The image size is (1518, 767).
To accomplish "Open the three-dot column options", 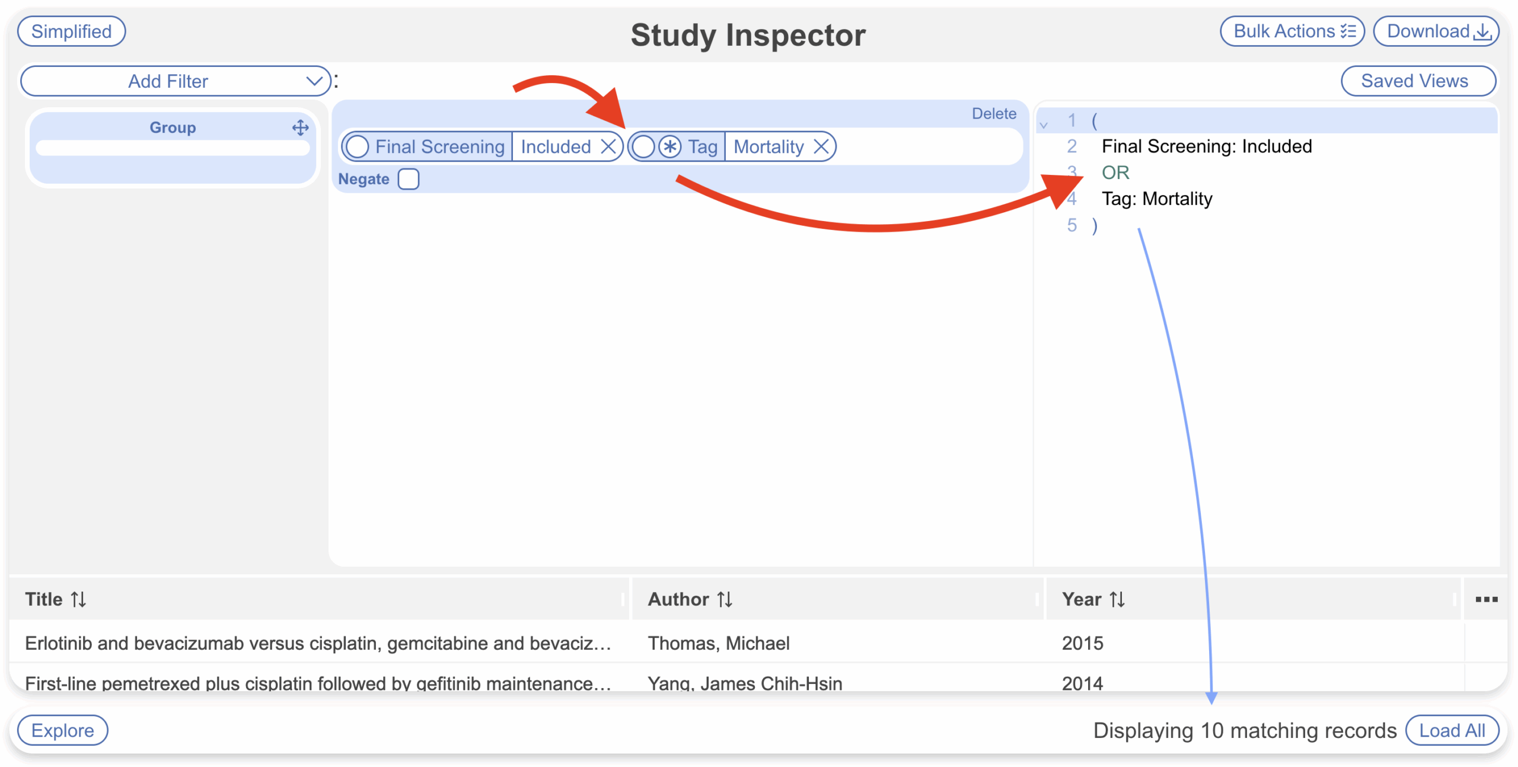I will 1486,599.
